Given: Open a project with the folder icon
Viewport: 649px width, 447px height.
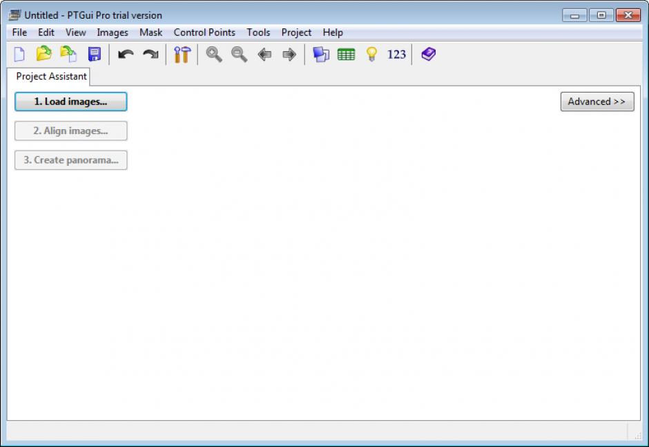Looking at the screenshot, I should click(44, 54).
